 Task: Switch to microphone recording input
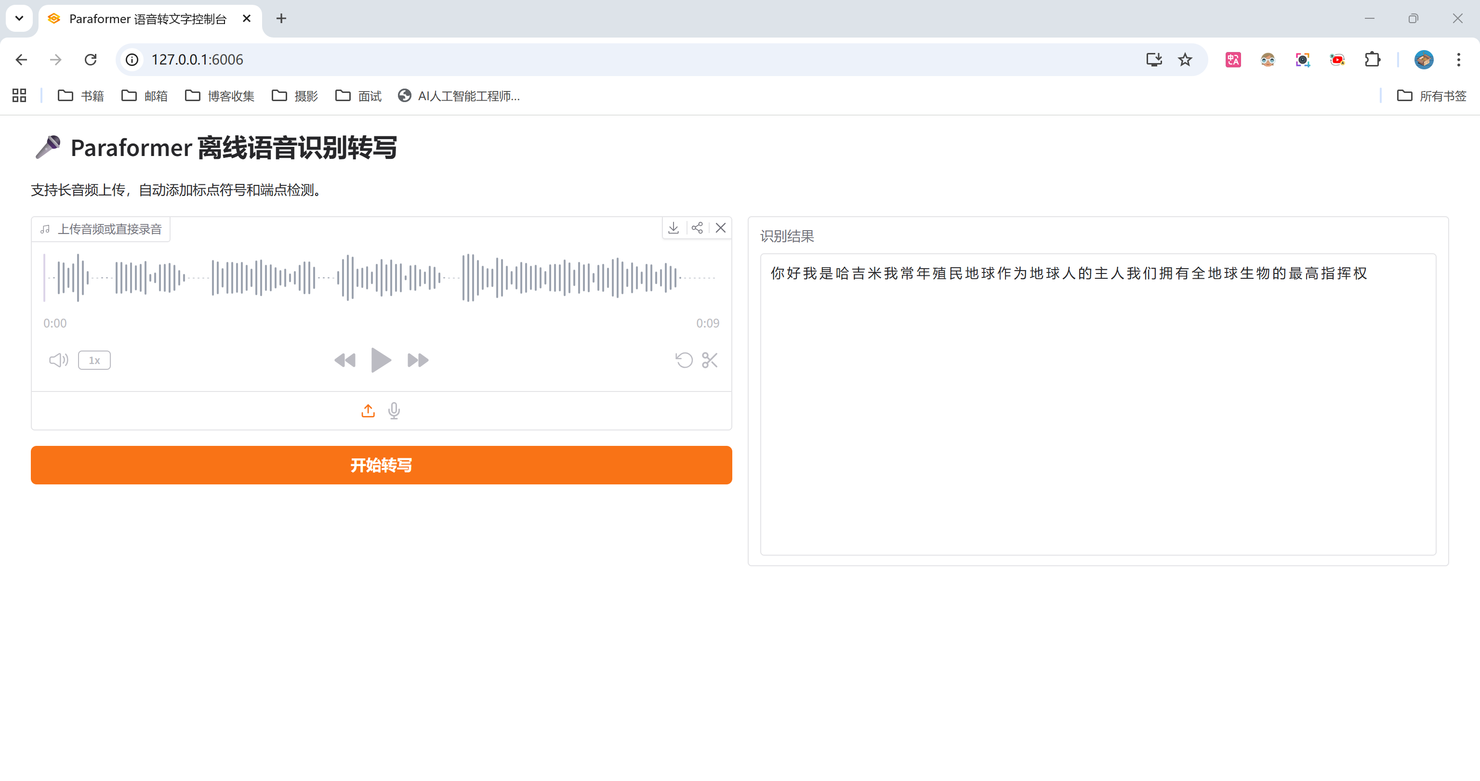pos(394,411)
